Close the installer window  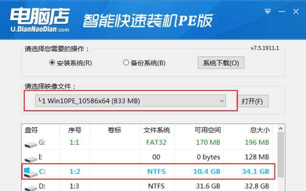point(296,11)
